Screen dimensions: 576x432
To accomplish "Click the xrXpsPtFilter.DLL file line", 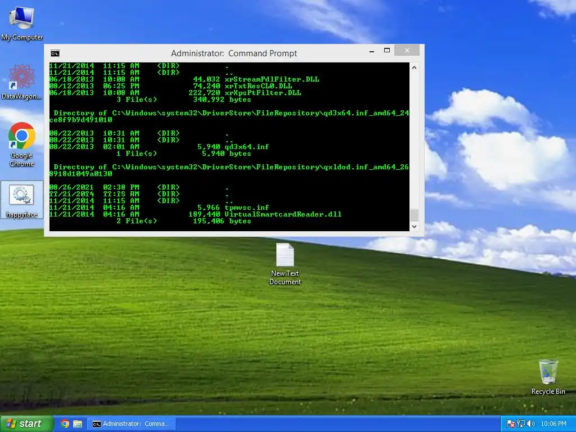I will 175,93.
